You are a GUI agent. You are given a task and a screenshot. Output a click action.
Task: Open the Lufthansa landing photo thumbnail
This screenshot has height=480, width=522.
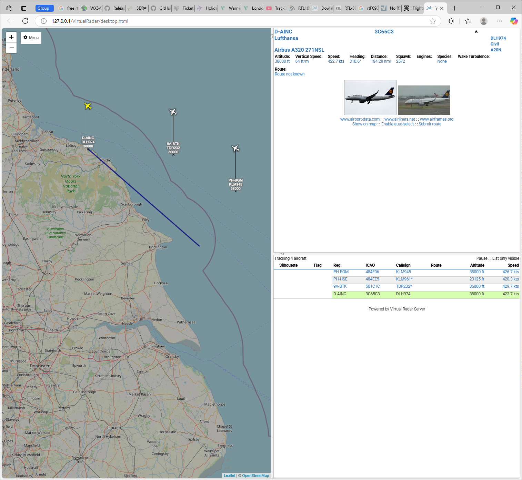tap(370, 98)
